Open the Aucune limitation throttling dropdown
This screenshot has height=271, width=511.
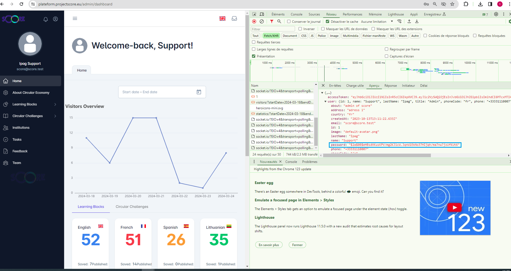coord(377,22)
